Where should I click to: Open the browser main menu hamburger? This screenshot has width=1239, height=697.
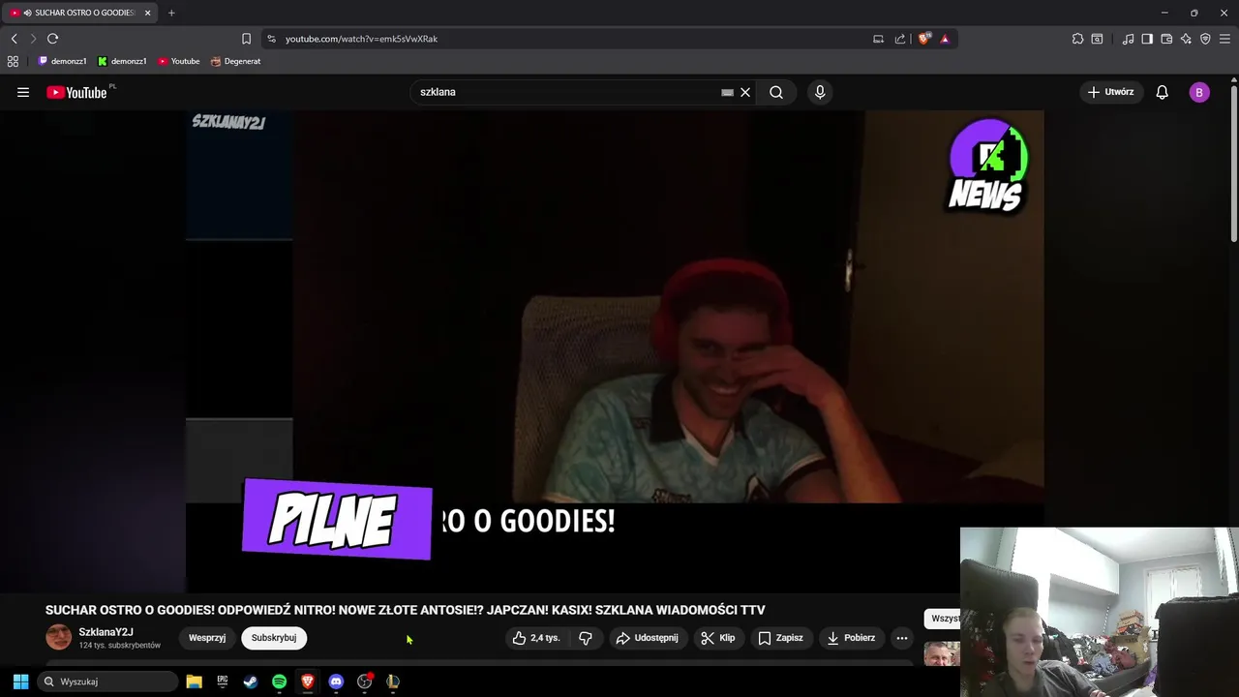pos(1224,39)
